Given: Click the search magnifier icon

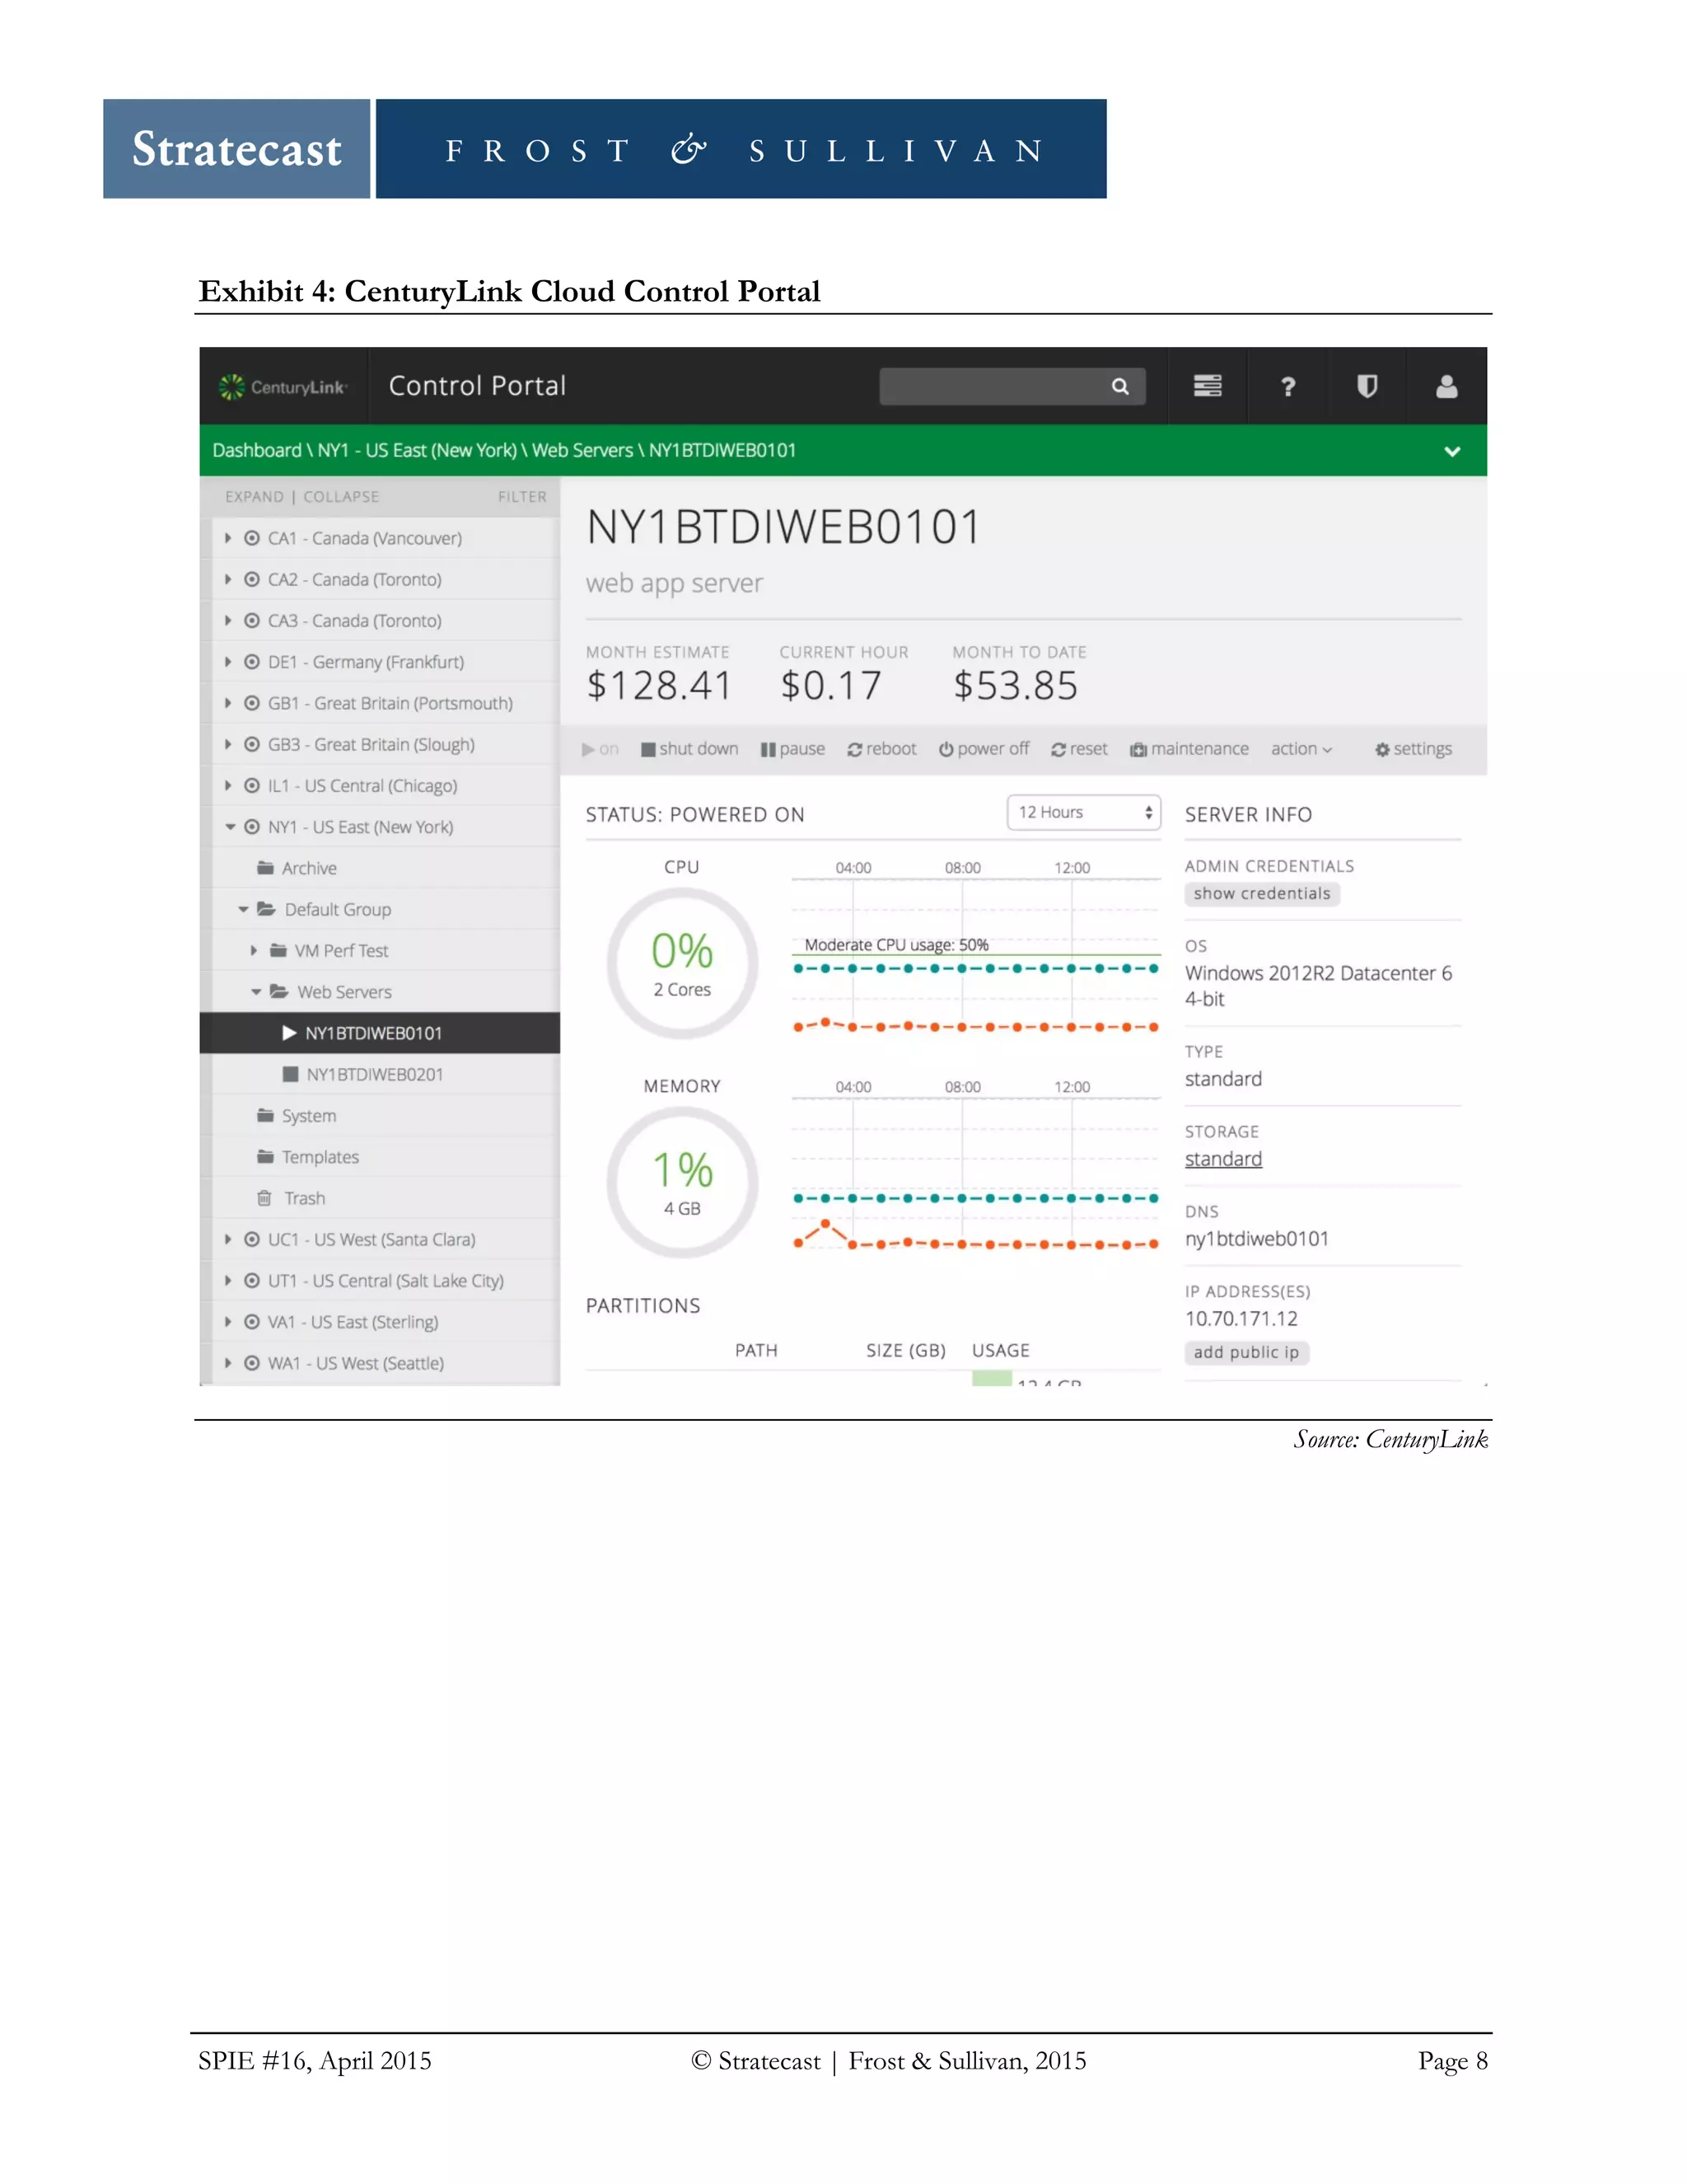Looking at the screenshot, I should pyautogui.click(x=1119, y=386).
